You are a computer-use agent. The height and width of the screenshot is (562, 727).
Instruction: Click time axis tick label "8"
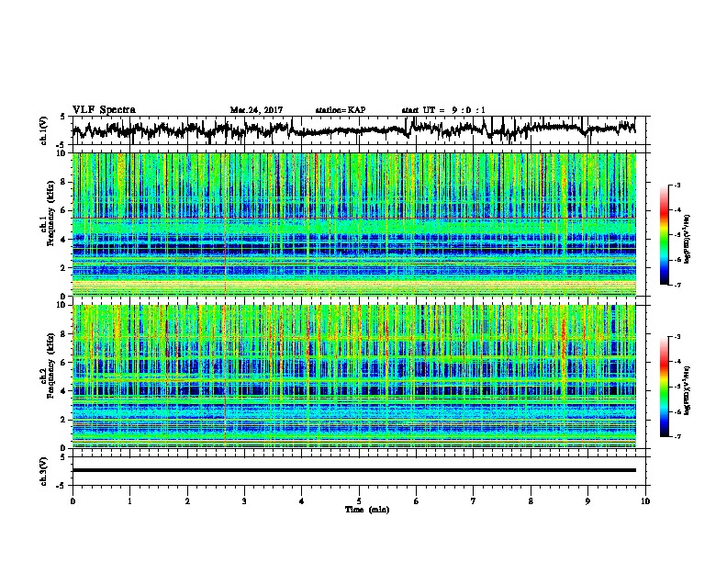click(531, 501)
